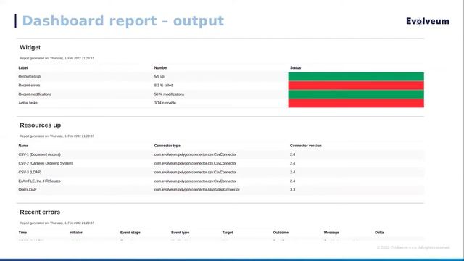Click the Target column header
Viewport: 464px width, 261px height.
pos(228,233)
